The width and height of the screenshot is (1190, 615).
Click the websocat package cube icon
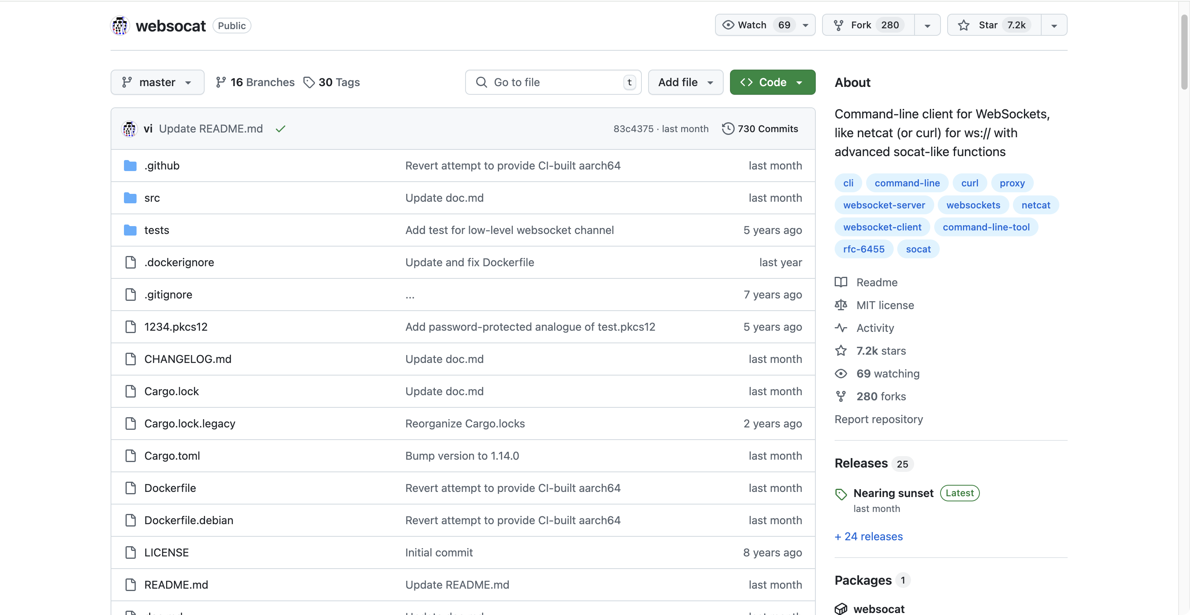841,609
